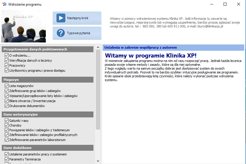Click 'Przygotowanie danych podstawowych' section header
This screenshot has width=246, height=164.
tap(48, 49)
